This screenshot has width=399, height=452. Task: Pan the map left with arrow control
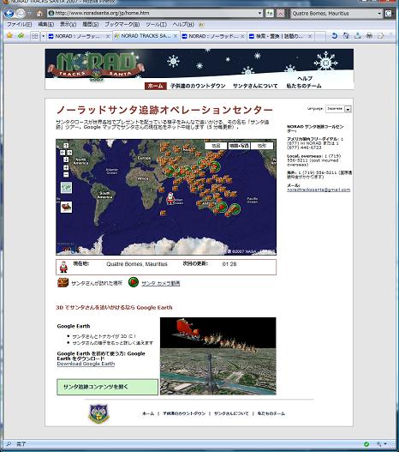tap(63, 153)
